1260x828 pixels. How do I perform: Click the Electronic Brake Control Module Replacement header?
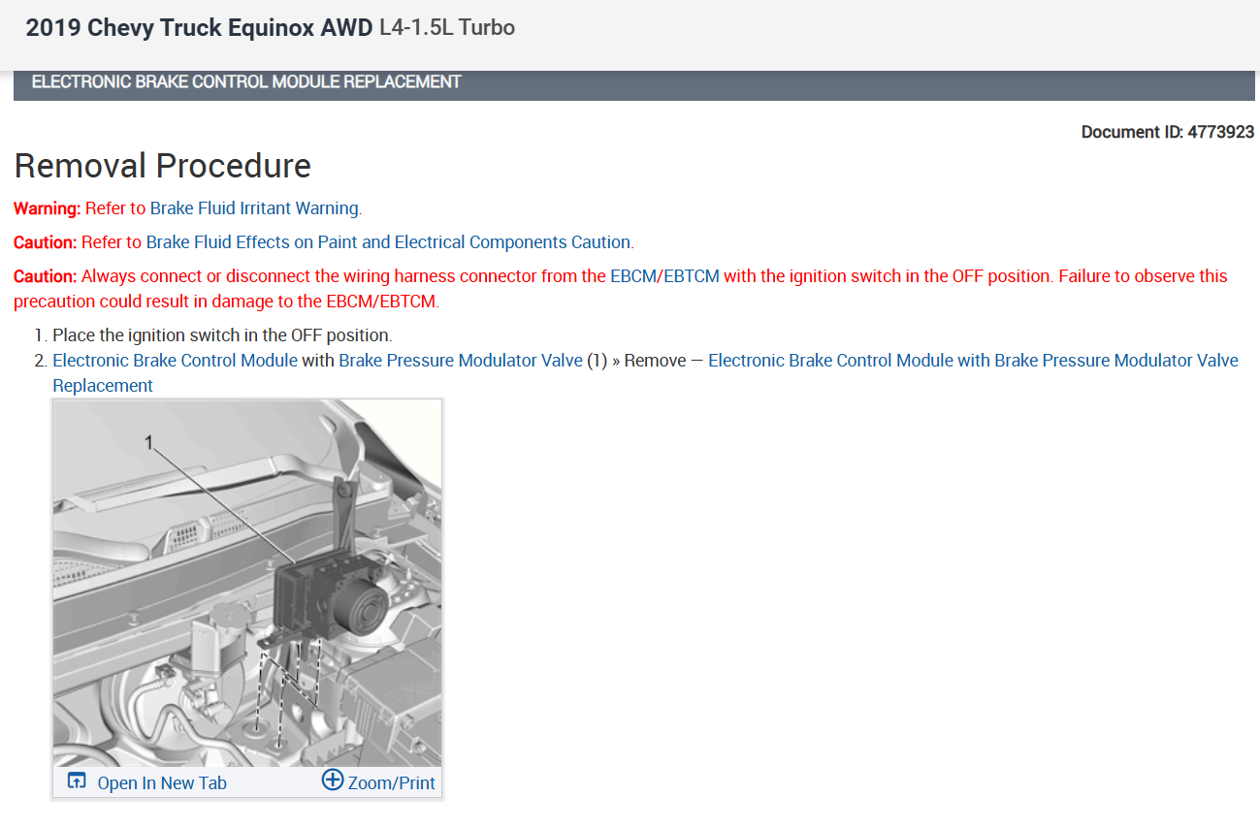click(x=246, y=82)
